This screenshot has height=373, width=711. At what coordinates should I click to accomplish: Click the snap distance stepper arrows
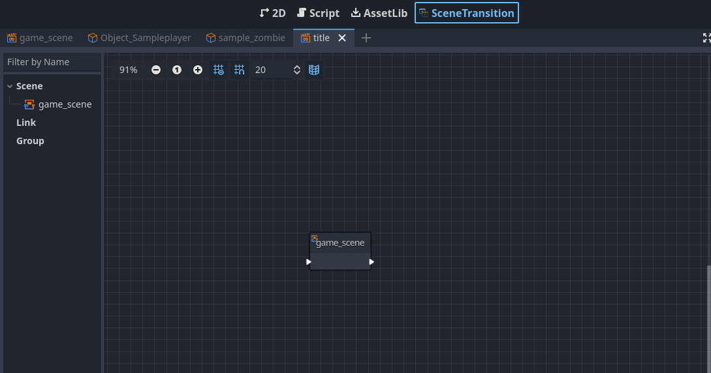297,70
